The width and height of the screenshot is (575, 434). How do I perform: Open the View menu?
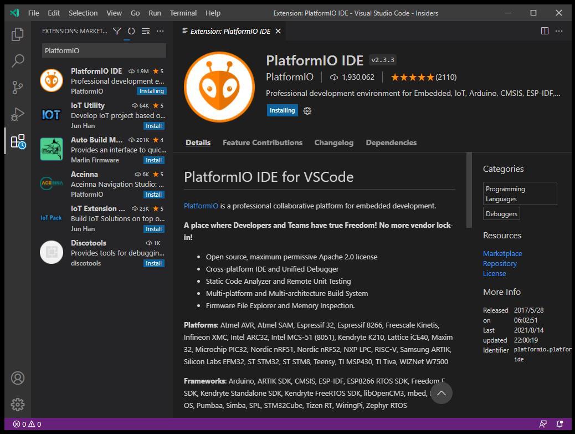[x=114, y=13]
